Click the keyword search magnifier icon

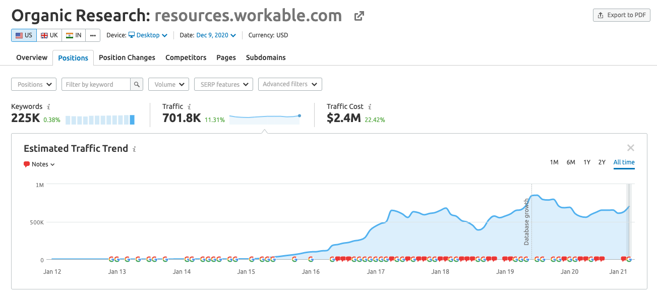coord(137,84)
